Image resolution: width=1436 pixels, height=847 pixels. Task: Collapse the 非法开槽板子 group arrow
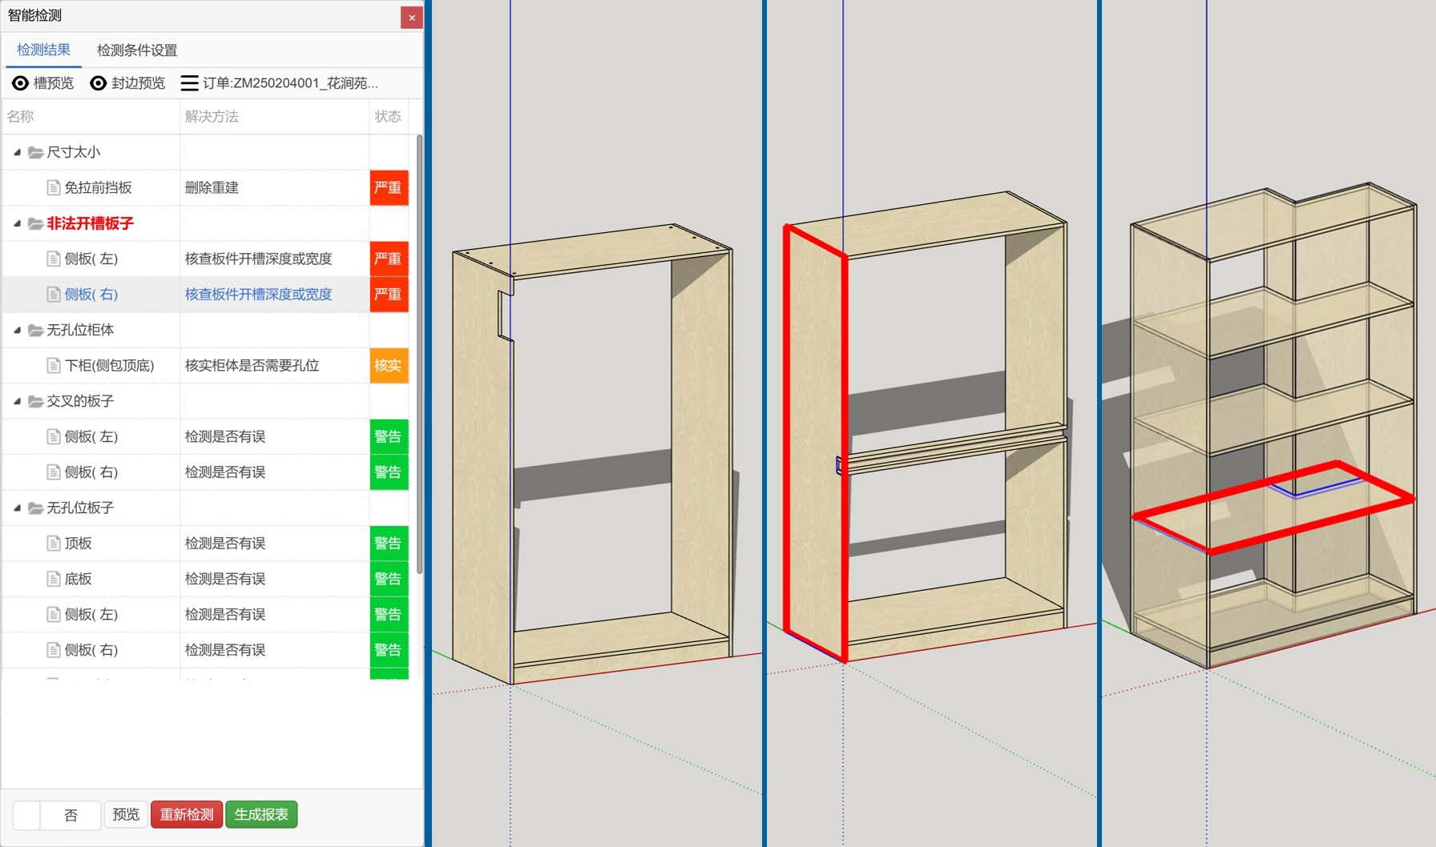point(17,223)
